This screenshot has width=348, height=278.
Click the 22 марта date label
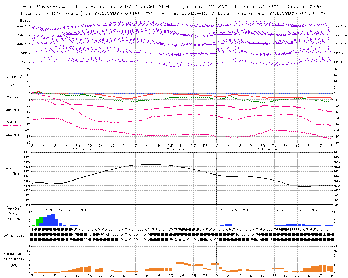coord(175,149)
